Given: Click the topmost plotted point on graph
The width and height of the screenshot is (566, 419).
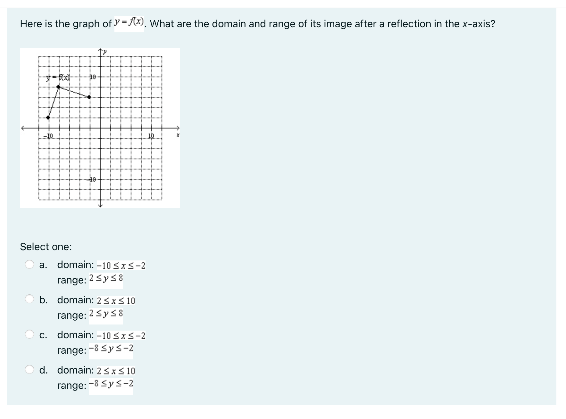Looking at the screenshot, I should [58, 86].
